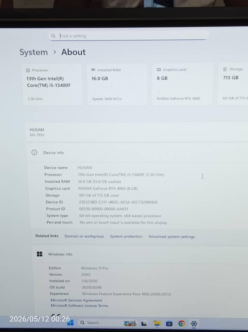Launch Google Chrome from taskbar
Image resolution: width=248 pixels, height=332 pixels.
tap(182, 324)
